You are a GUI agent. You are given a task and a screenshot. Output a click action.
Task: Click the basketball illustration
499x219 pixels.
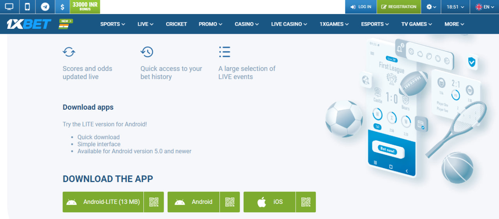click(x=457, y=168)
